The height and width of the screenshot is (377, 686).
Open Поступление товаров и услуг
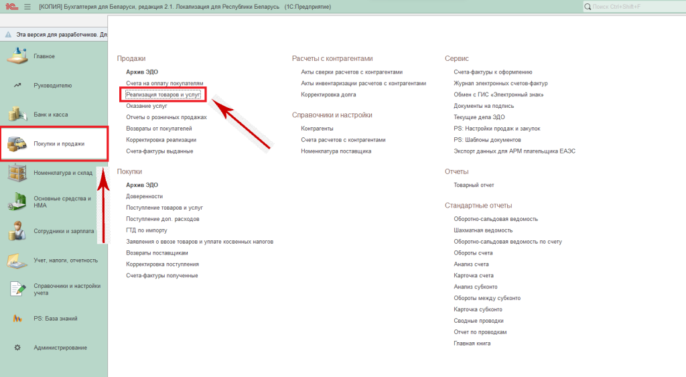click(x=164, y=208)
